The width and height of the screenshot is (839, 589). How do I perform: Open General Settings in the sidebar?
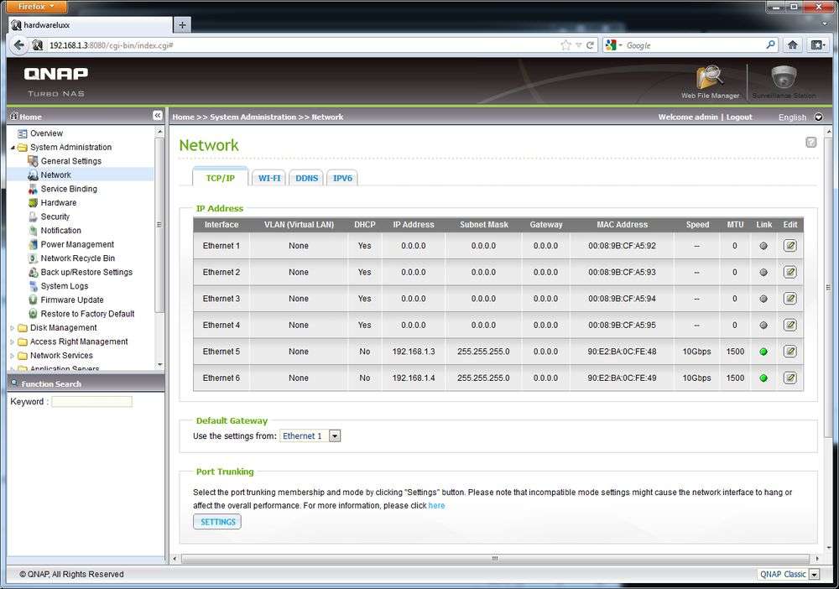70,161
